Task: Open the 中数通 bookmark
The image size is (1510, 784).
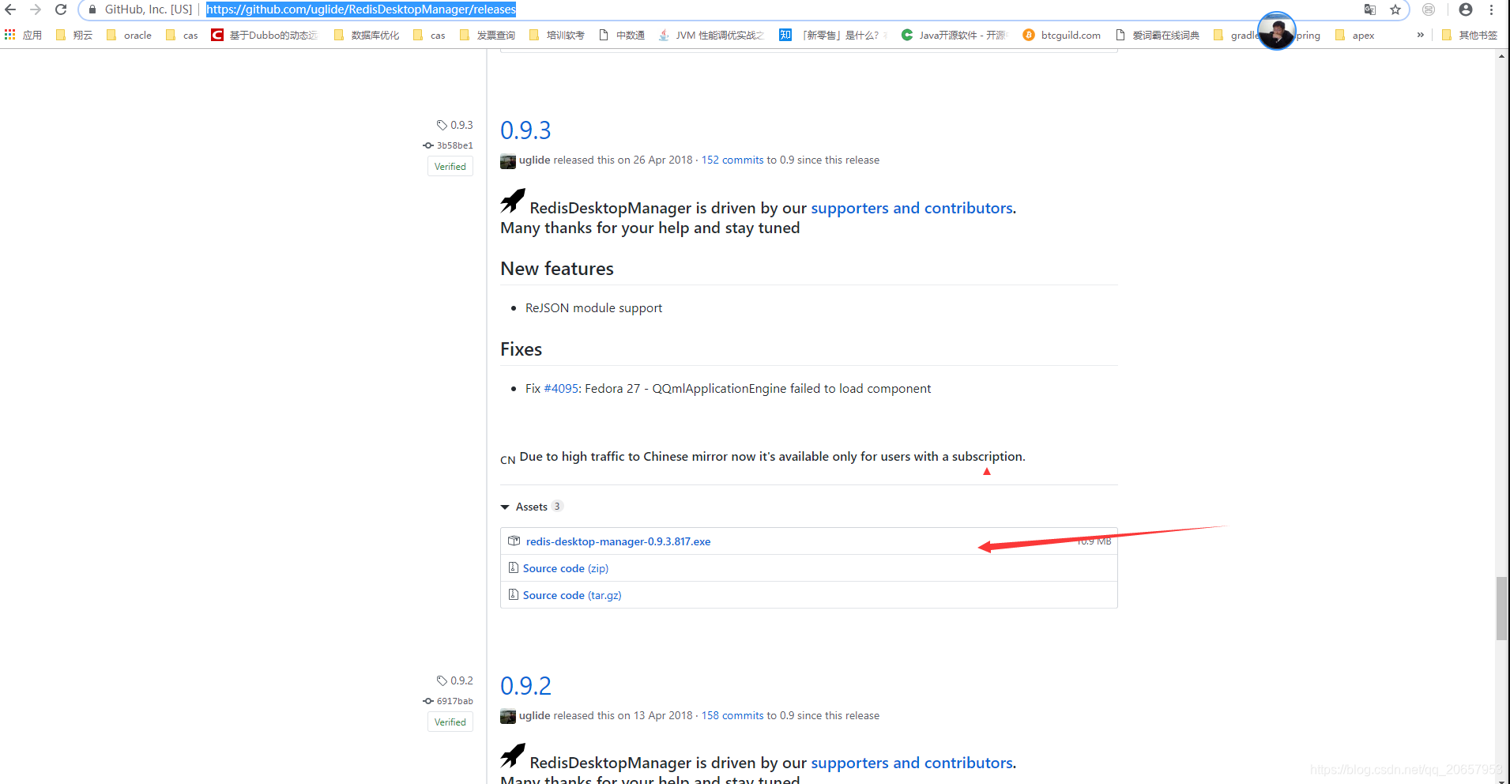Action: coord(622,35)
